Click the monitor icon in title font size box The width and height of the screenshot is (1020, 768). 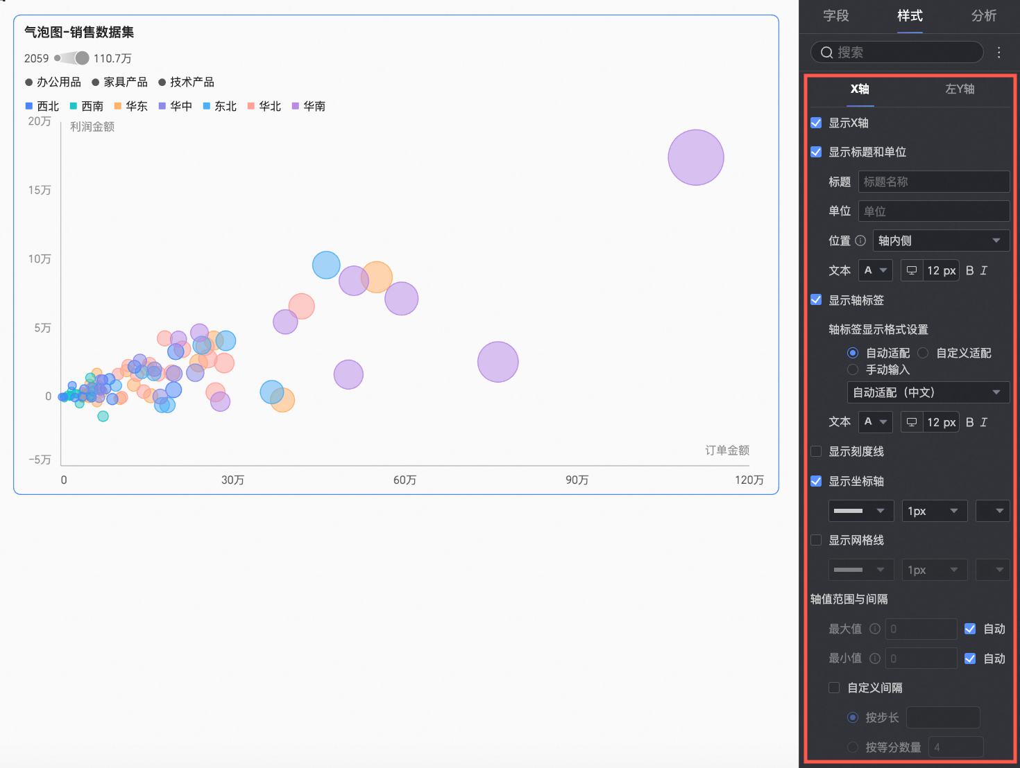[912, 270]
